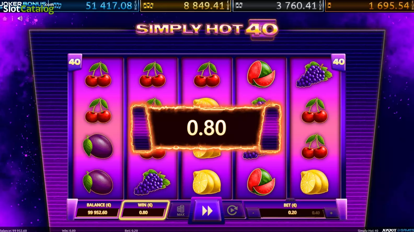Select the 1 695.54 EUR jackpot panel
Viewport: 414px width, 232px height.
click(370, 5)
